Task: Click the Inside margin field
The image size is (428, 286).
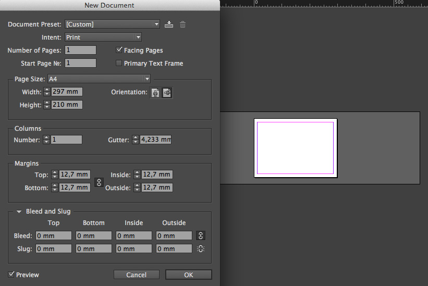Action: (x=157, y=175)
